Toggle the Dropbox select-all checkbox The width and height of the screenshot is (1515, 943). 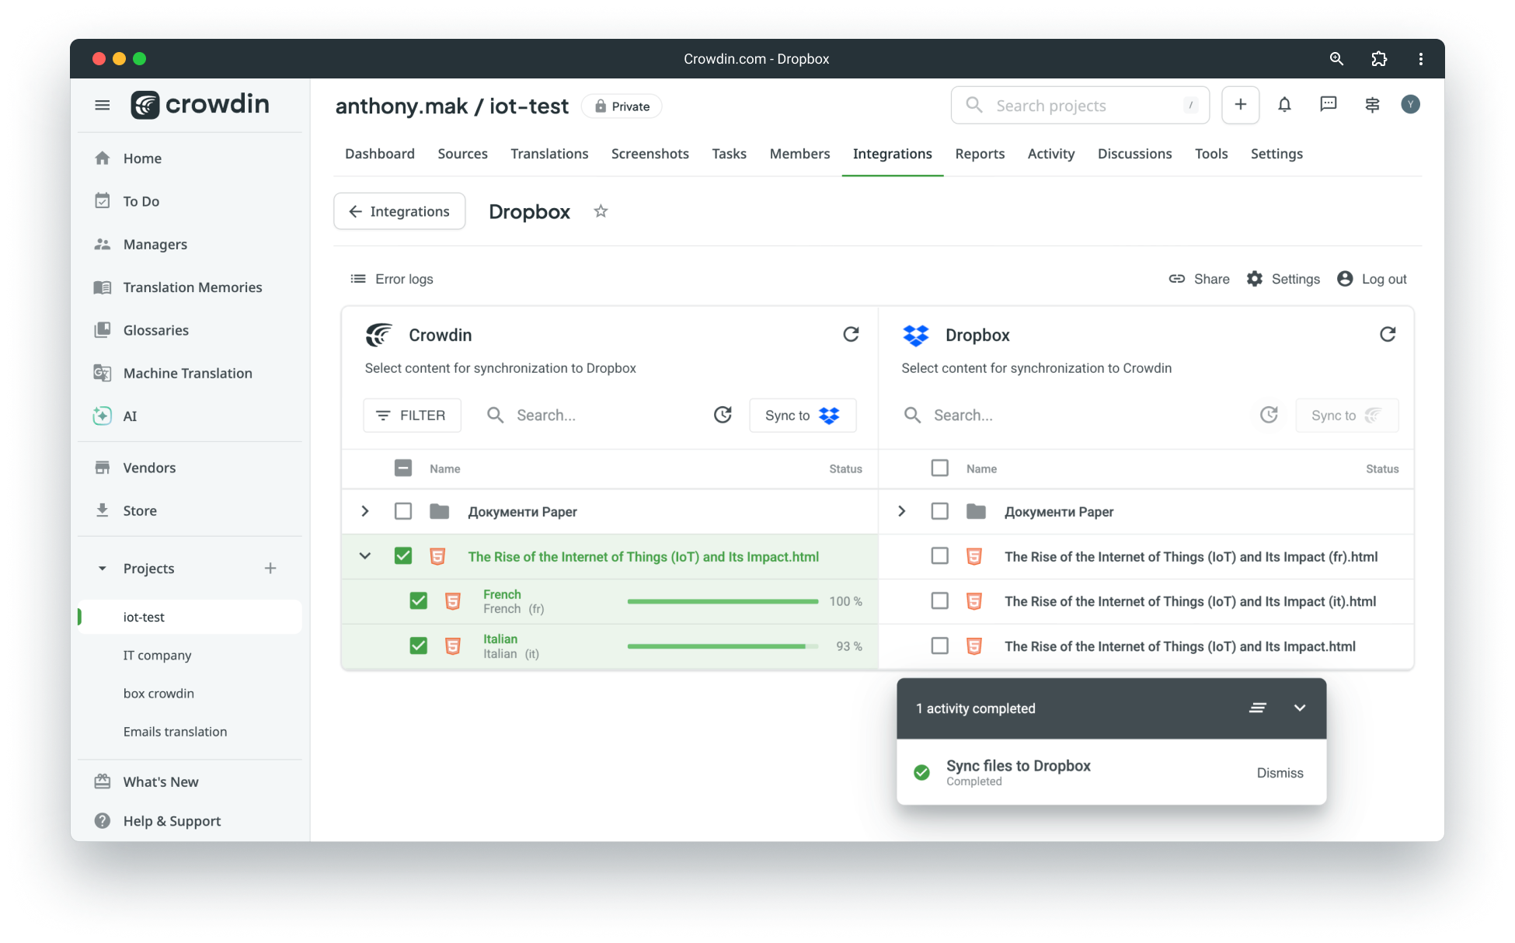point(940,468)
